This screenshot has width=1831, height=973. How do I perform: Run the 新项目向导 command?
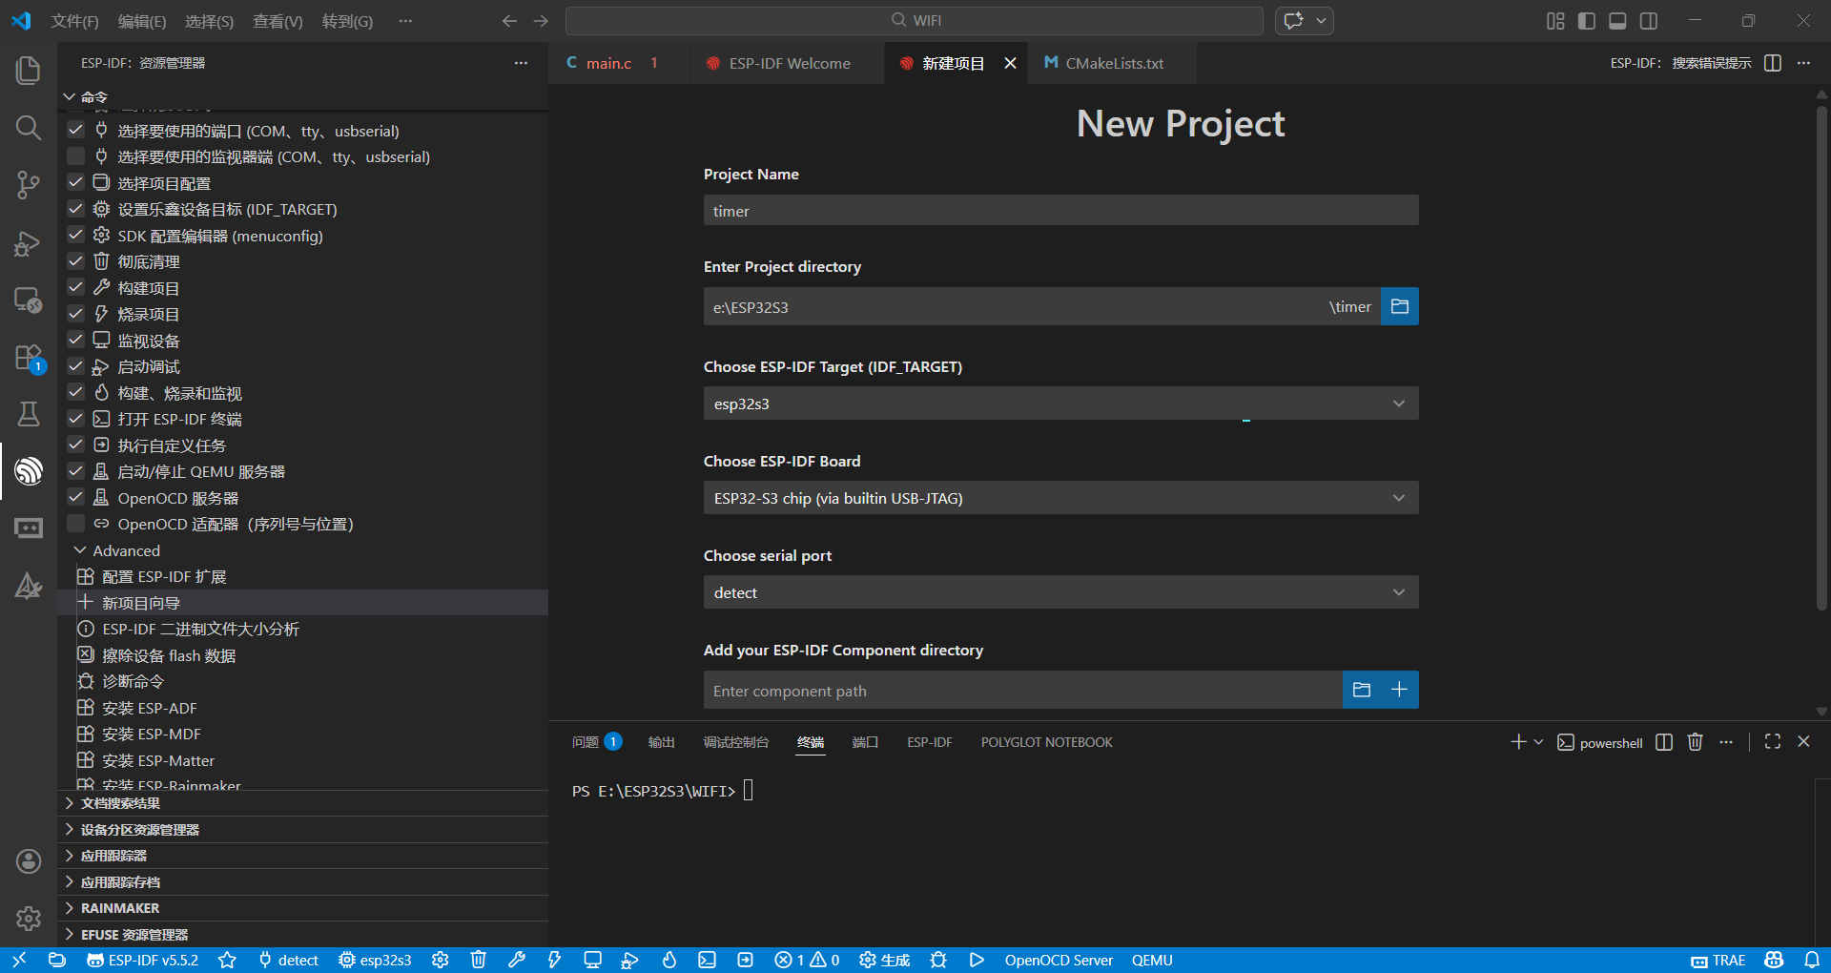[302, 603]
